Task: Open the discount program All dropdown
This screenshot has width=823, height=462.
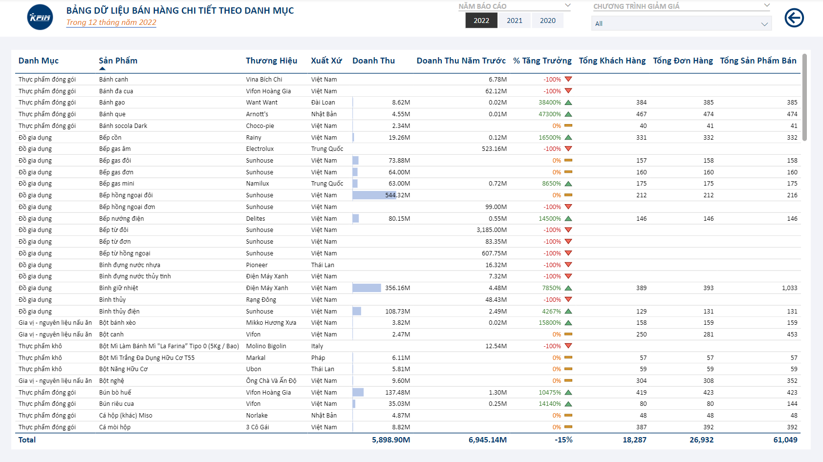Action: 681,23
